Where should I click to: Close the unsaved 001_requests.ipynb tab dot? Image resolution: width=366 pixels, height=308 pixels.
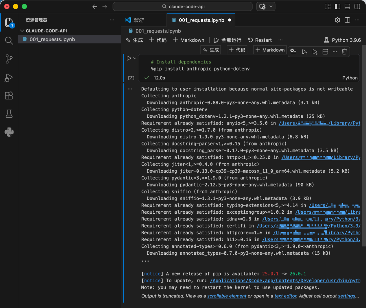pos(230,20)
